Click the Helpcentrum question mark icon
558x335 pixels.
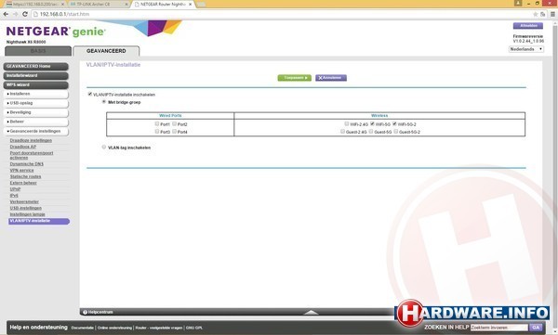pyautogui.click(x=85, y=312)
